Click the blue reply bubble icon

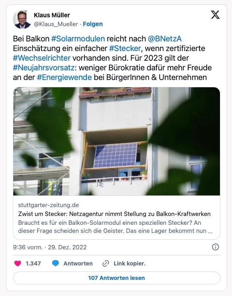pyautogui.click(x=55, y=263)
